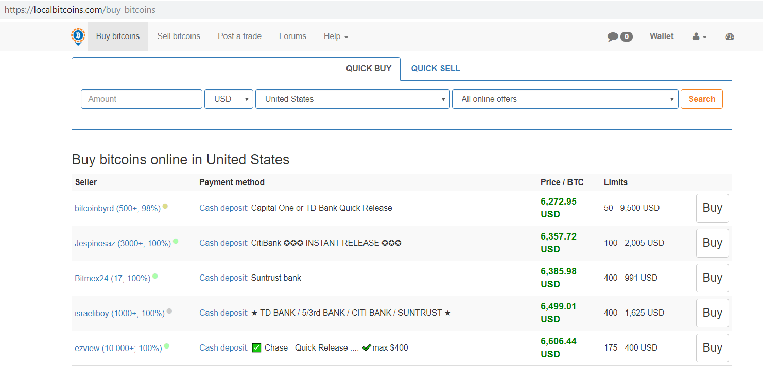This screenshot has height=366, width=763.
Task: Click the price 6,272.95 USD
Action: (559, 208)
